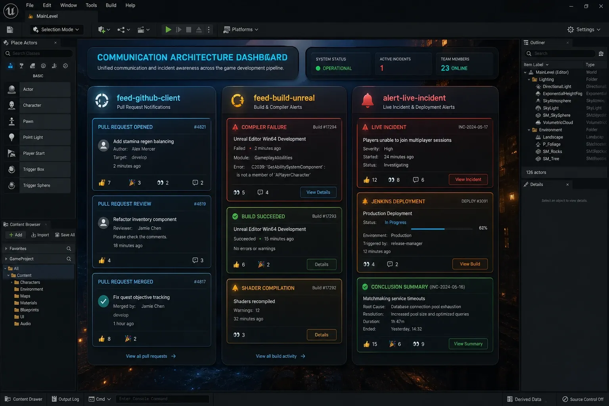Open the Blueprints toolbar dropdown icon
This screenshot has height=406, width=609.
pyautogui.click(x=124, y=29)
